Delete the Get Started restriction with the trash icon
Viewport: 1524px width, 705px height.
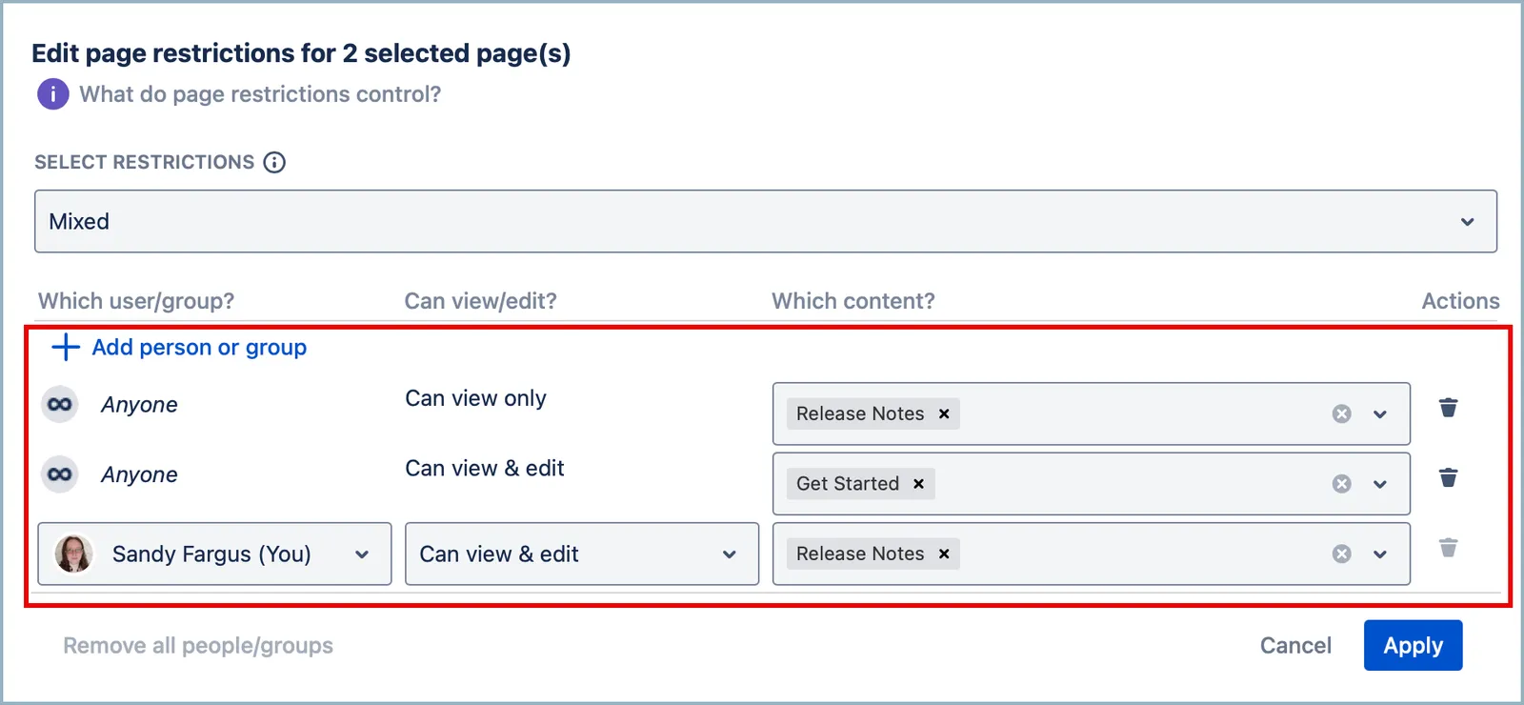pyautogui.click(x=1448, y=477)
